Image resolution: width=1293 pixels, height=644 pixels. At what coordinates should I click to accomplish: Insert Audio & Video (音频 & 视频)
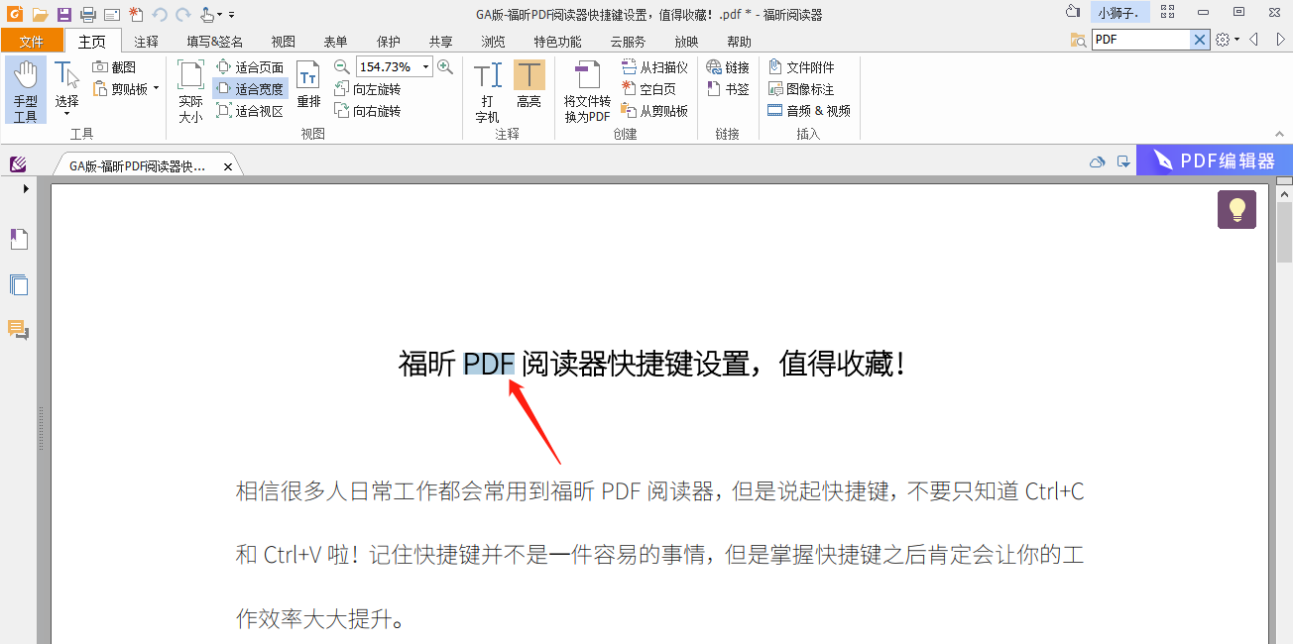click(809, 111)
